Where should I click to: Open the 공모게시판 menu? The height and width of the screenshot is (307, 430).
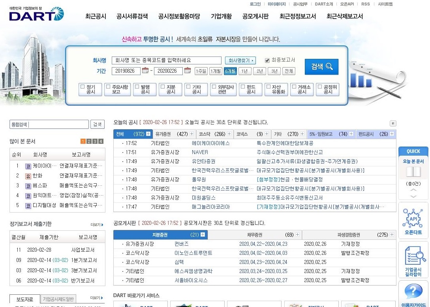click(255, 17)
